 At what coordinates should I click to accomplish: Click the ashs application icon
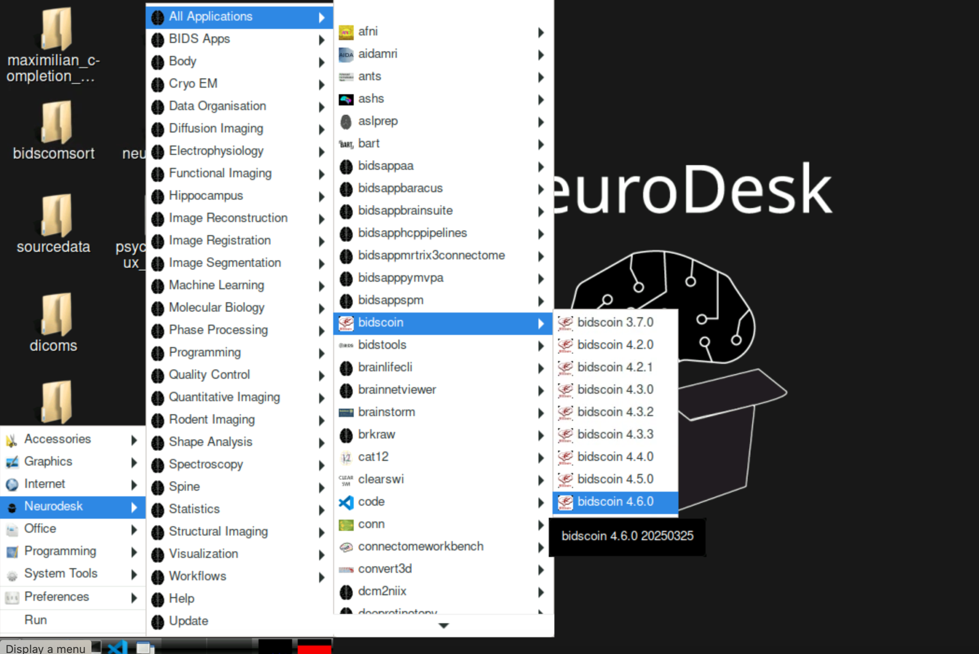[346, 99]
